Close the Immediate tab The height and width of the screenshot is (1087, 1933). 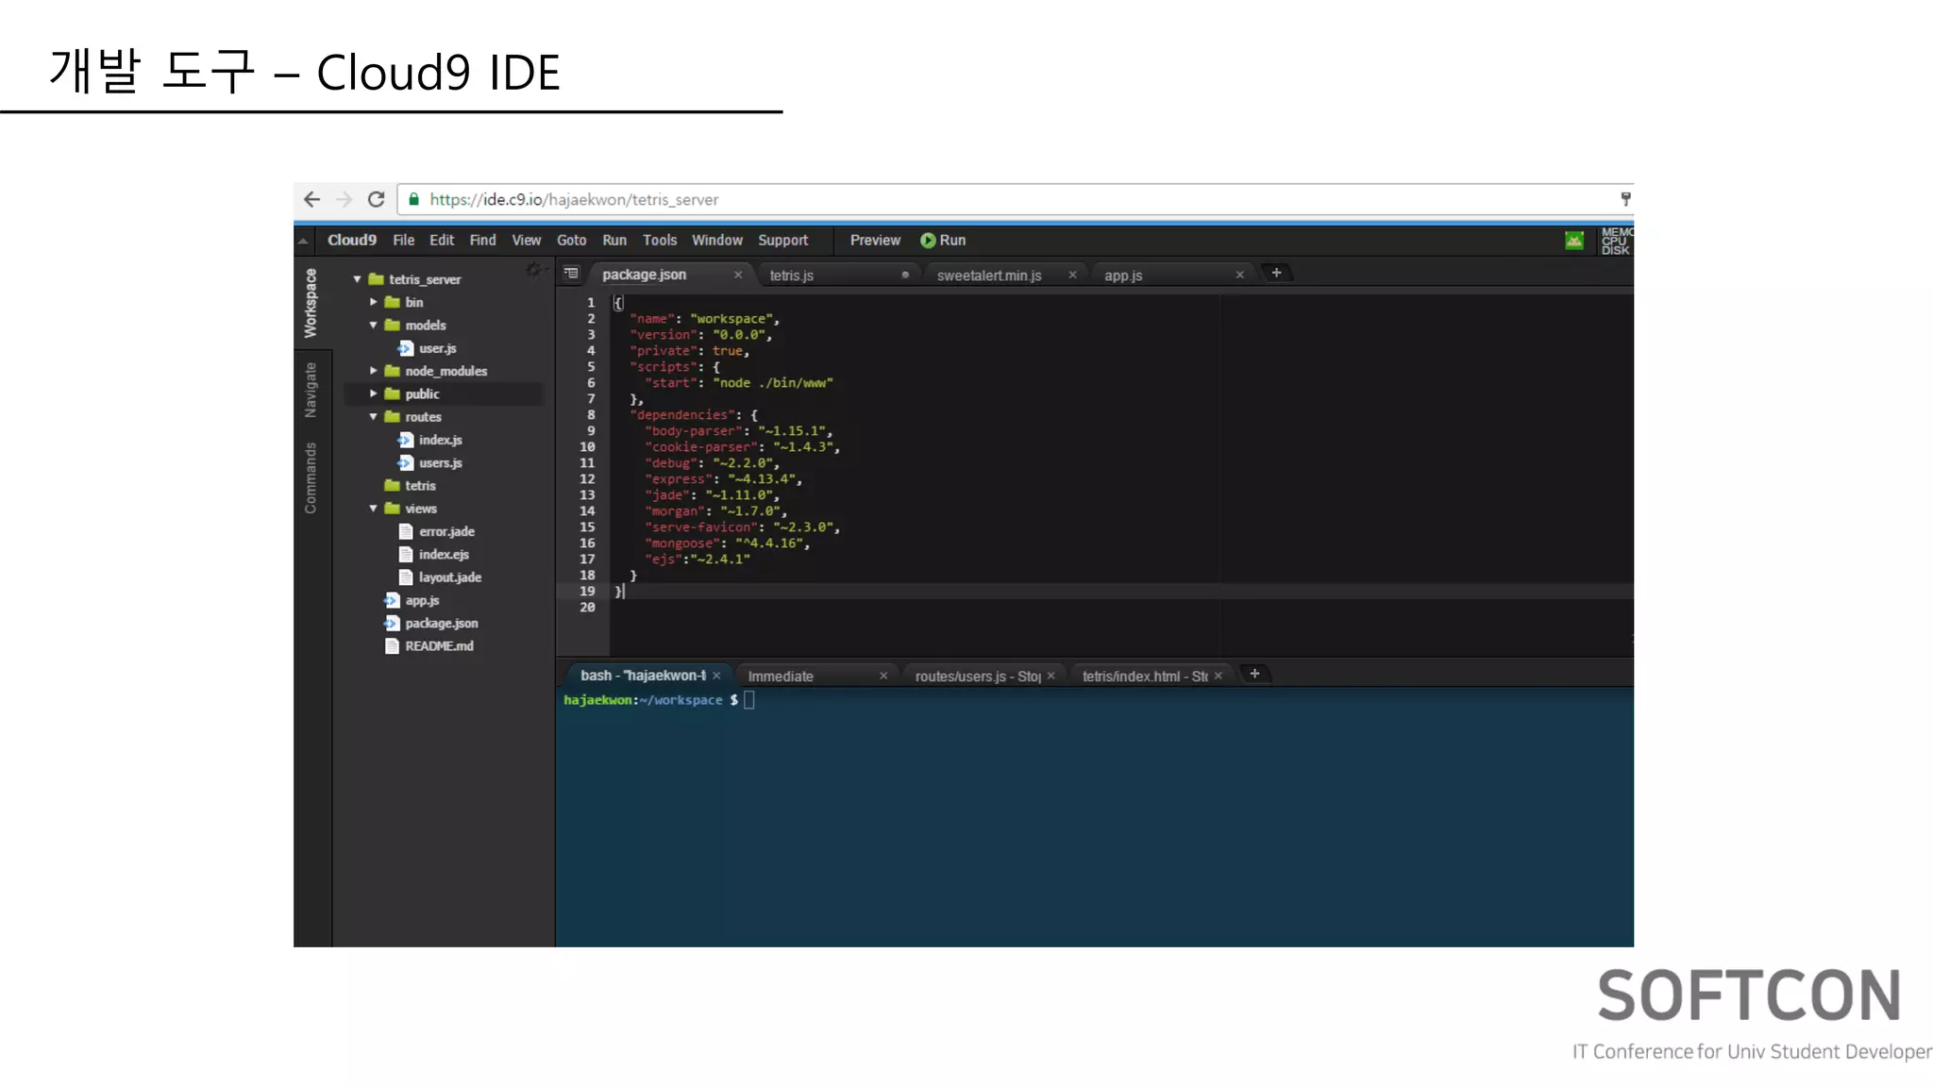point(883,676)
